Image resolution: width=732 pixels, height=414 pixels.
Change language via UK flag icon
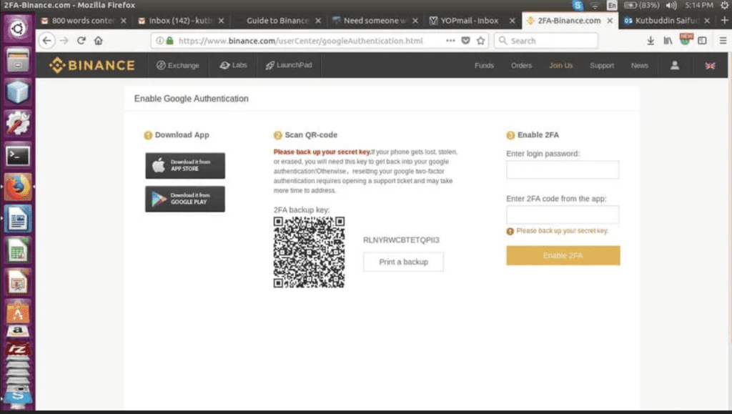coord(710,65)
